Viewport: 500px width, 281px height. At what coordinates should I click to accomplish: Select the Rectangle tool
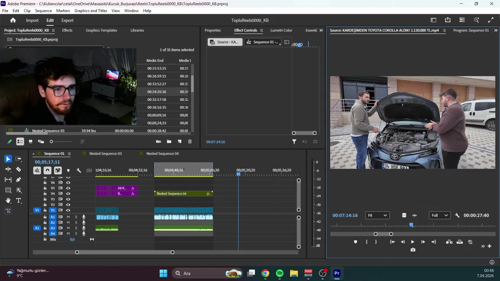8,190
